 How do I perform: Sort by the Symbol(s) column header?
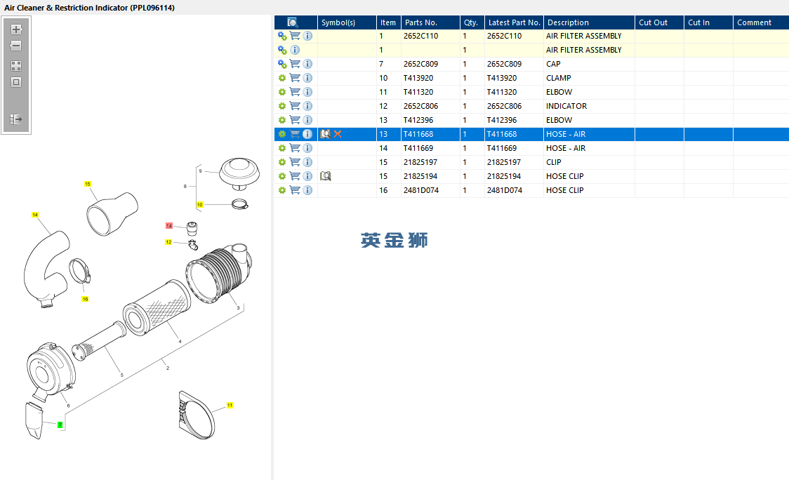point(347,22)
